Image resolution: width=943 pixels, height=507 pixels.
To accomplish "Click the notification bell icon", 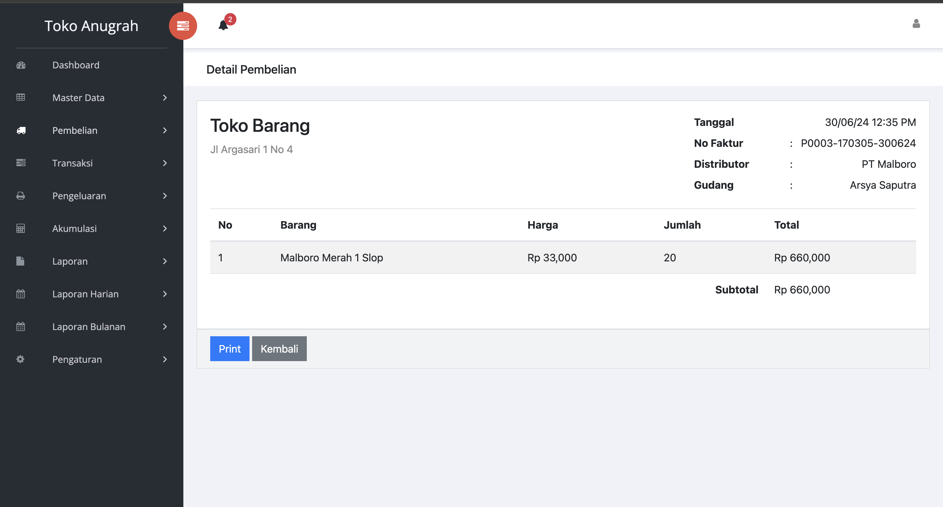I will (223, 25).
